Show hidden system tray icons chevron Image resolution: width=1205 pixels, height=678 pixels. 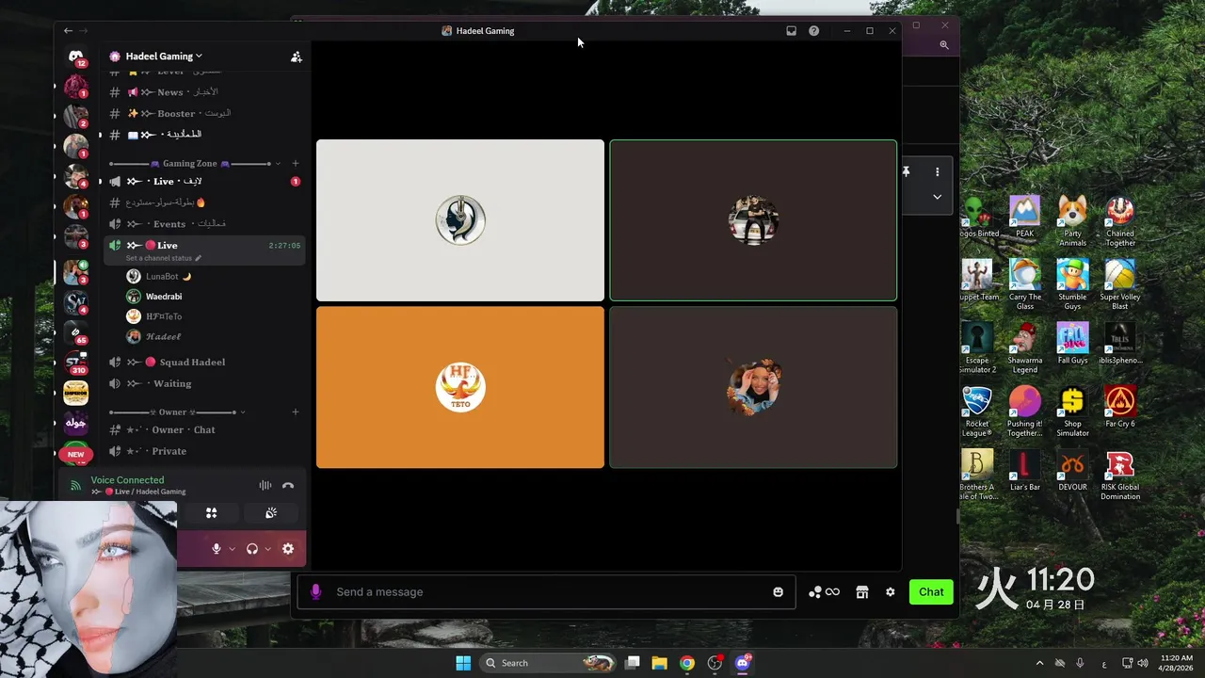pos(1039,663)
